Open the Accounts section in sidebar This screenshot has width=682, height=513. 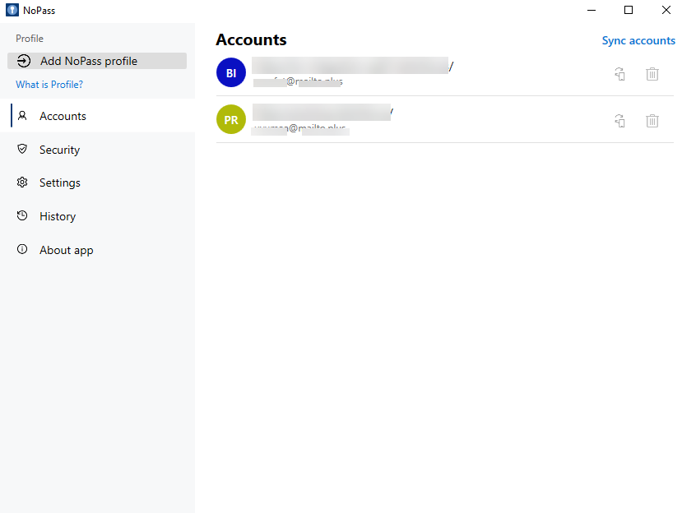click(63, 116)
